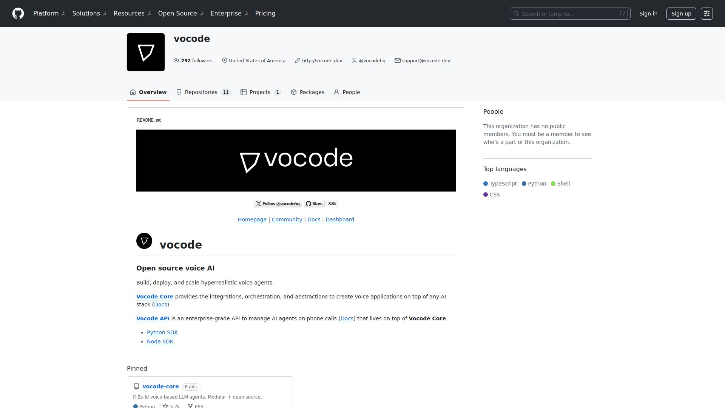Image resolution: width=725 pixels, height=408 pixels.
Task: Open the command palette icon in top bar
Action: coord(707,13)
